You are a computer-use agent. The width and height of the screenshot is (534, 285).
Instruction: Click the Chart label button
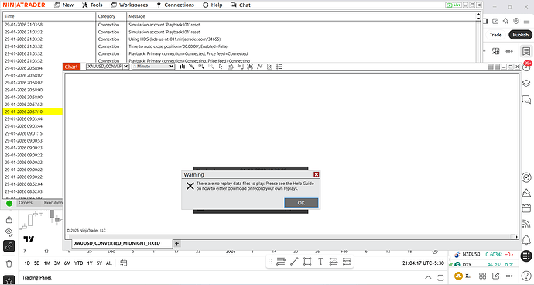(x=71, y=67)
